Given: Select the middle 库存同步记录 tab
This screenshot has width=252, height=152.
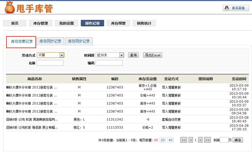Looking at the screenshot, I should 51,41.
